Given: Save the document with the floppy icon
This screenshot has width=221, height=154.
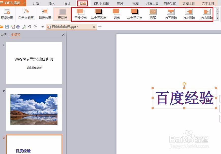Looking at the screenshot, I should pyautogui.click(x=7, y=27).
